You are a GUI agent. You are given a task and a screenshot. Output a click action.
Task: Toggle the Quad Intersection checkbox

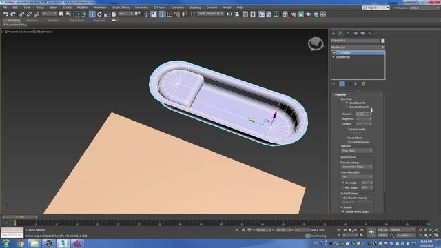click(347, 143)
